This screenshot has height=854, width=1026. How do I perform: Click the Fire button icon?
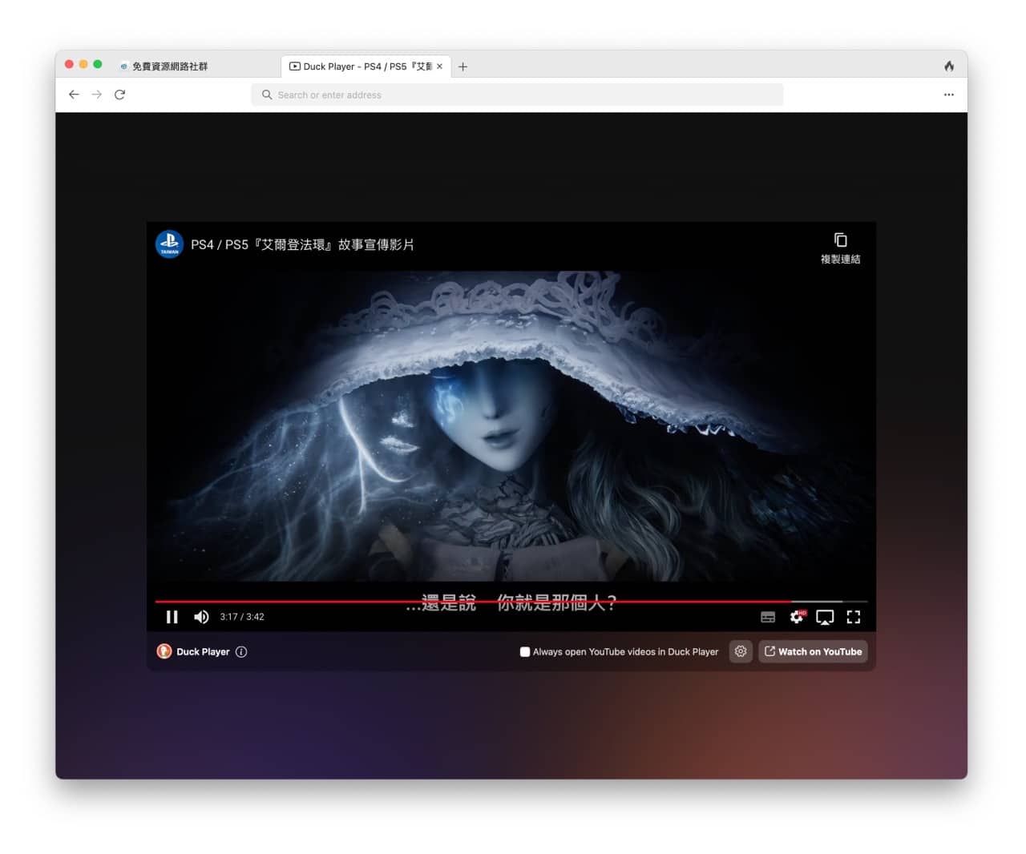(x=949, y=66)
